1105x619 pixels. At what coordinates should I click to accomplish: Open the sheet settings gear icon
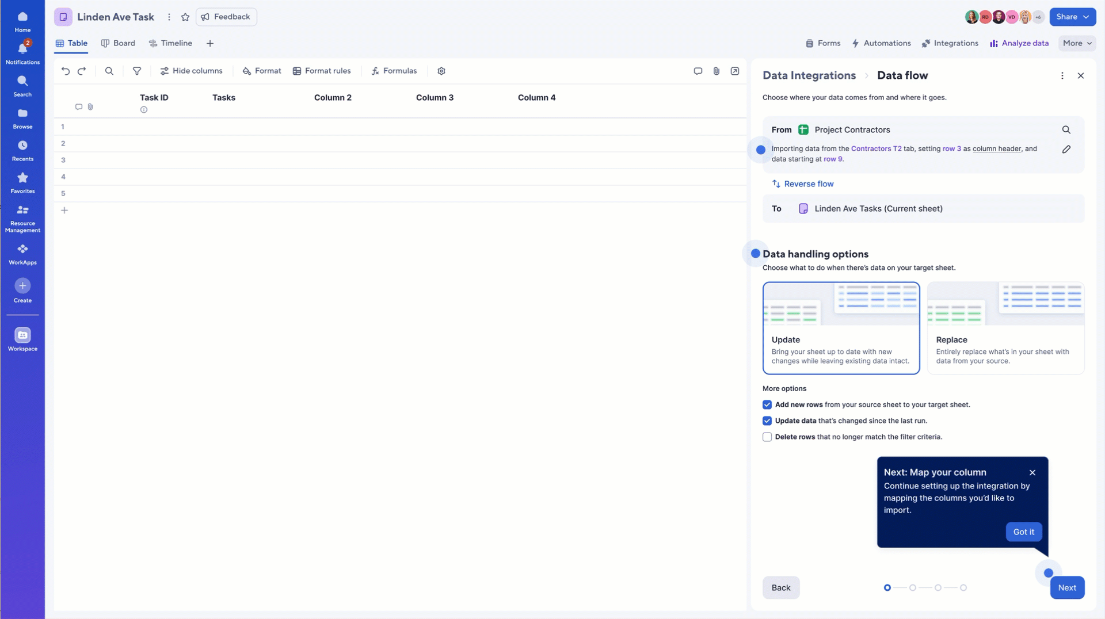point(441,71)
